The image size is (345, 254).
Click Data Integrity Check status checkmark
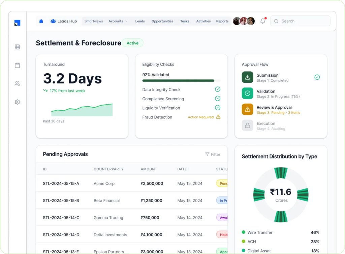pos(218,89)
